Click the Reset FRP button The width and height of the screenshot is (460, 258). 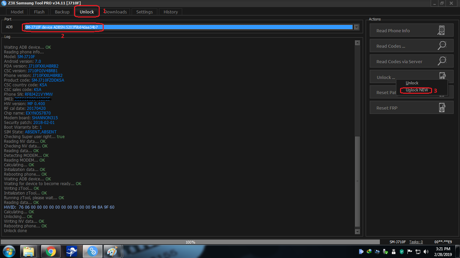[x=412, y=108]
